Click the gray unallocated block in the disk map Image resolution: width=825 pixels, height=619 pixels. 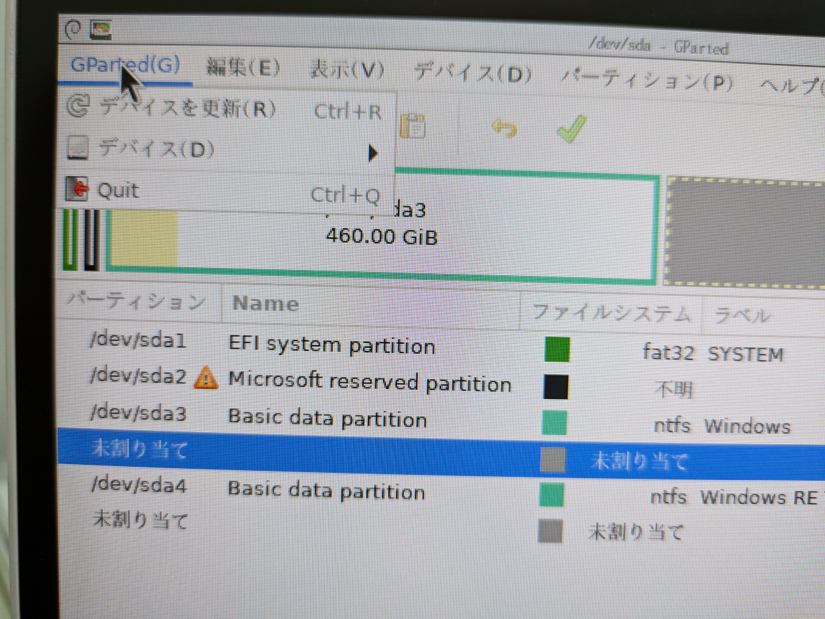click(745, 233)
